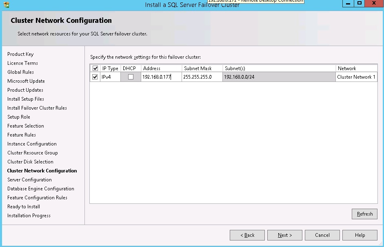Image resolution: width=384 pixels, height=247 pixels.
Task: Select Server Configuration step
Action: (29, 180)
